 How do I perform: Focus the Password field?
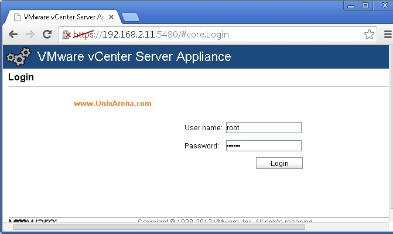click(x=264, y=145)
